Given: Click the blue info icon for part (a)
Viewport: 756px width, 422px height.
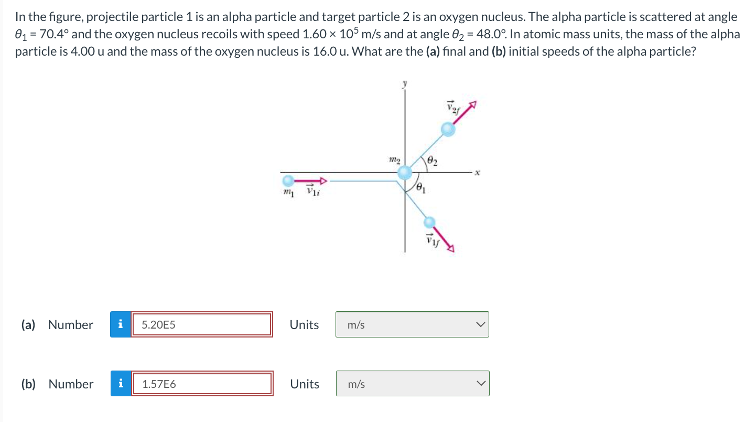Looking at the screenshot, I should tap(121, 324).
